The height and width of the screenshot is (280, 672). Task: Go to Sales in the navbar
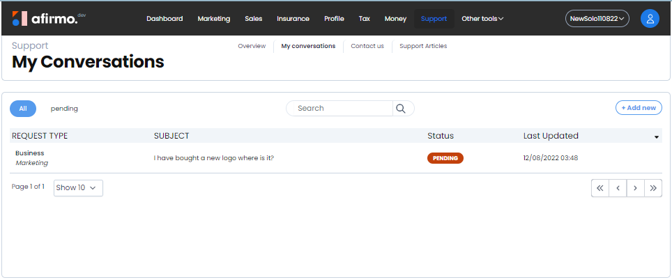(x=254, y=19)
